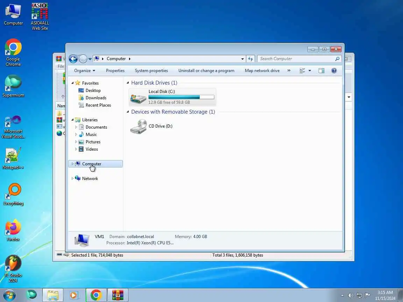Open the address bar history dropdown
The height and width of the screenshot is (302, 403).
(x=242, y=59)
